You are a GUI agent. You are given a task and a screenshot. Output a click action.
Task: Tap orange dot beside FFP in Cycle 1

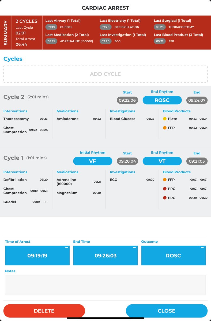165,180
